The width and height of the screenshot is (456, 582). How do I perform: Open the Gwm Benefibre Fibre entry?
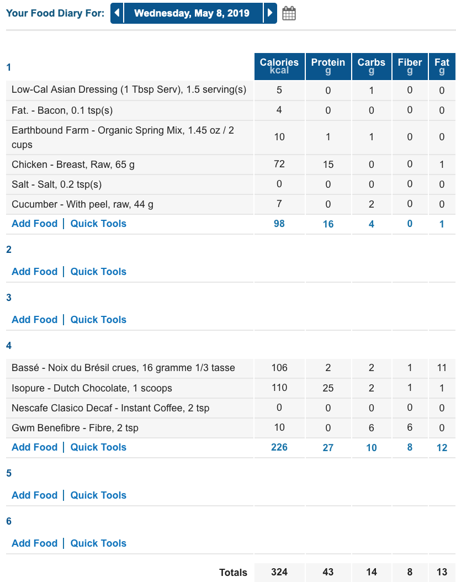point(75,428)
